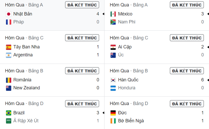Click ĐÃ KẾT THÚC badge for Đức match
This screenshot has height=129, width=209.
(x=187, y=104)
